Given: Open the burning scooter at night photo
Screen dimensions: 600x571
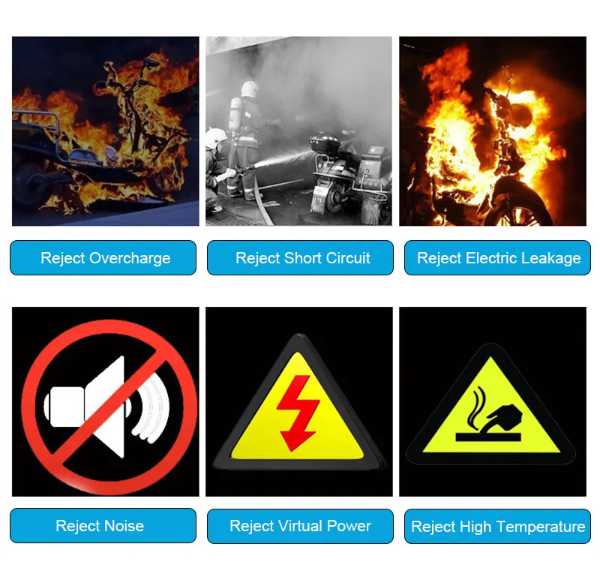Looking at the screenshot, I should 106,131.
